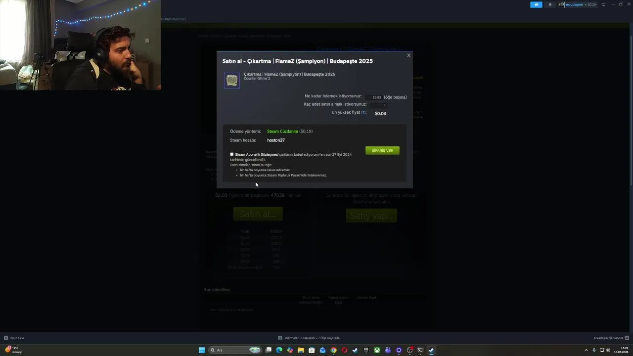Open the (?) help link beside En yüksek fiyat

[363, 112]
